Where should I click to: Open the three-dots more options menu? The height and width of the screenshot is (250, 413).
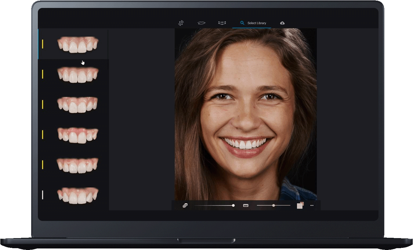312,205
